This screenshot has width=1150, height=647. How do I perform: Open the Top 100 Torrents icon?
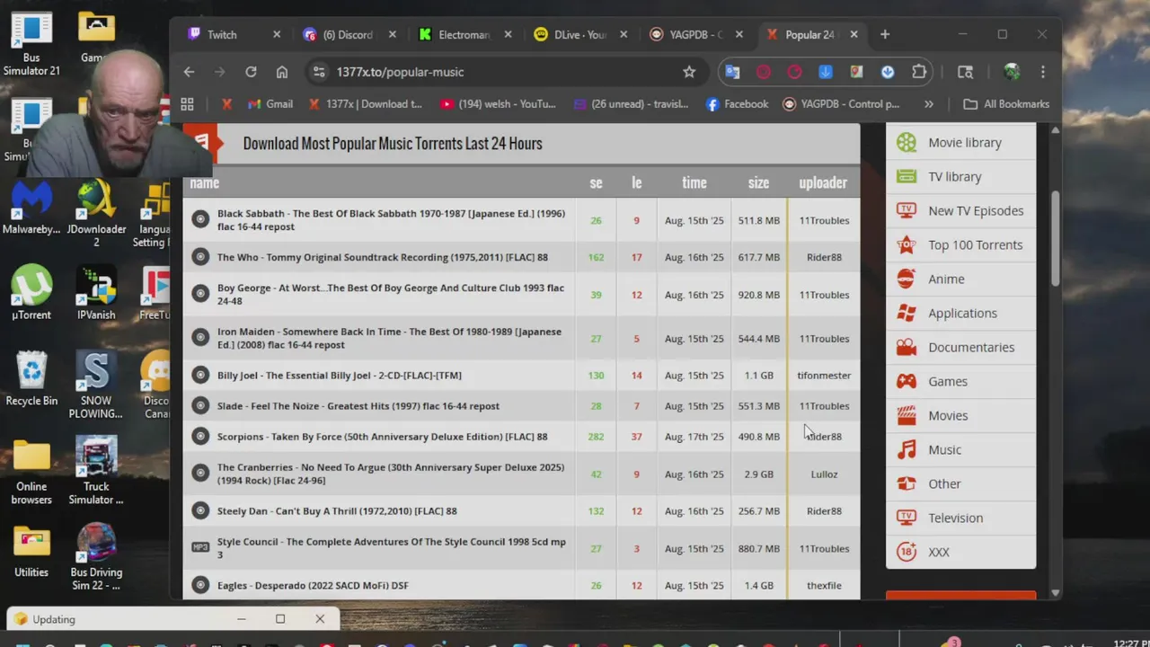pos(907,244)
